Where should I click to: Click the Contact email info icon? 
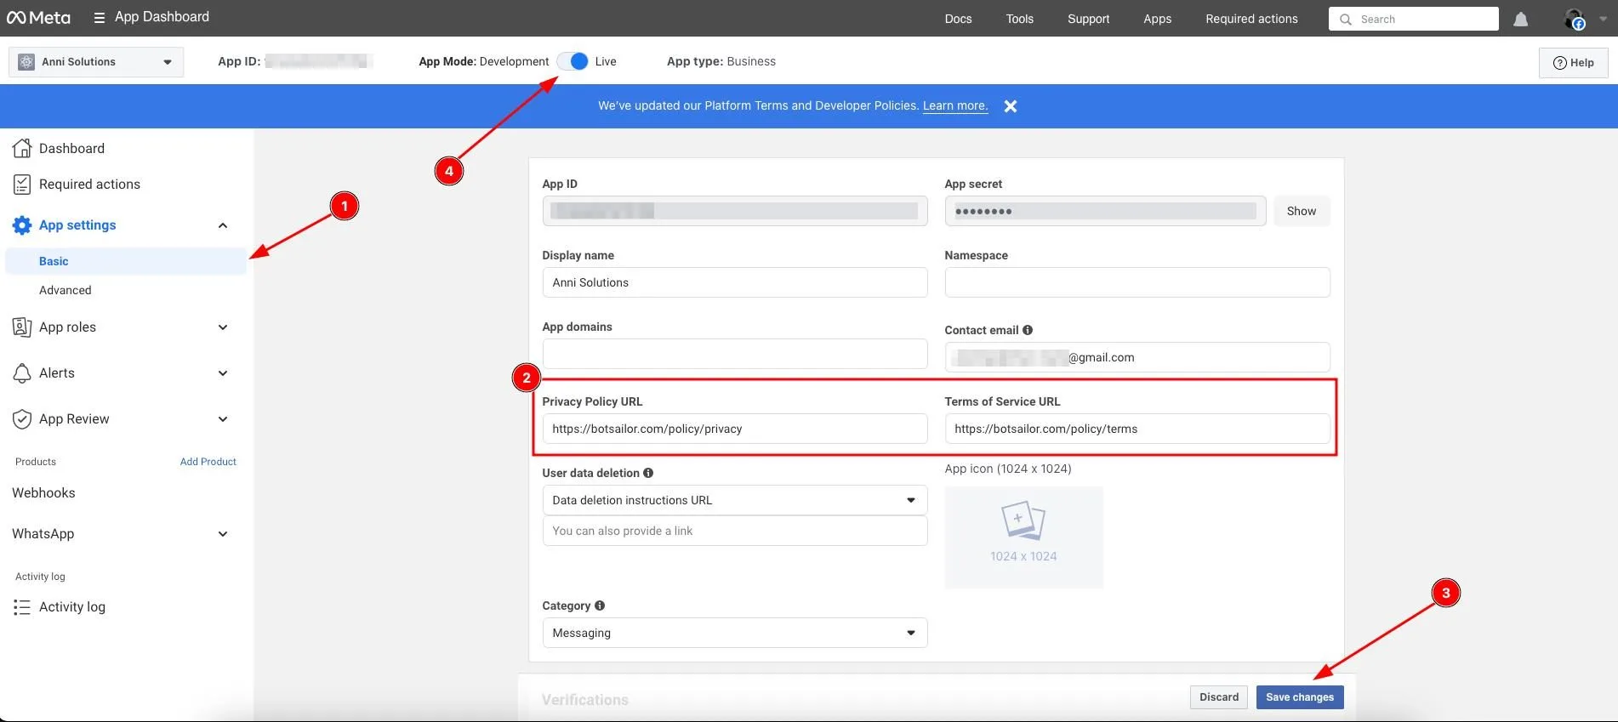point(1028,330)
